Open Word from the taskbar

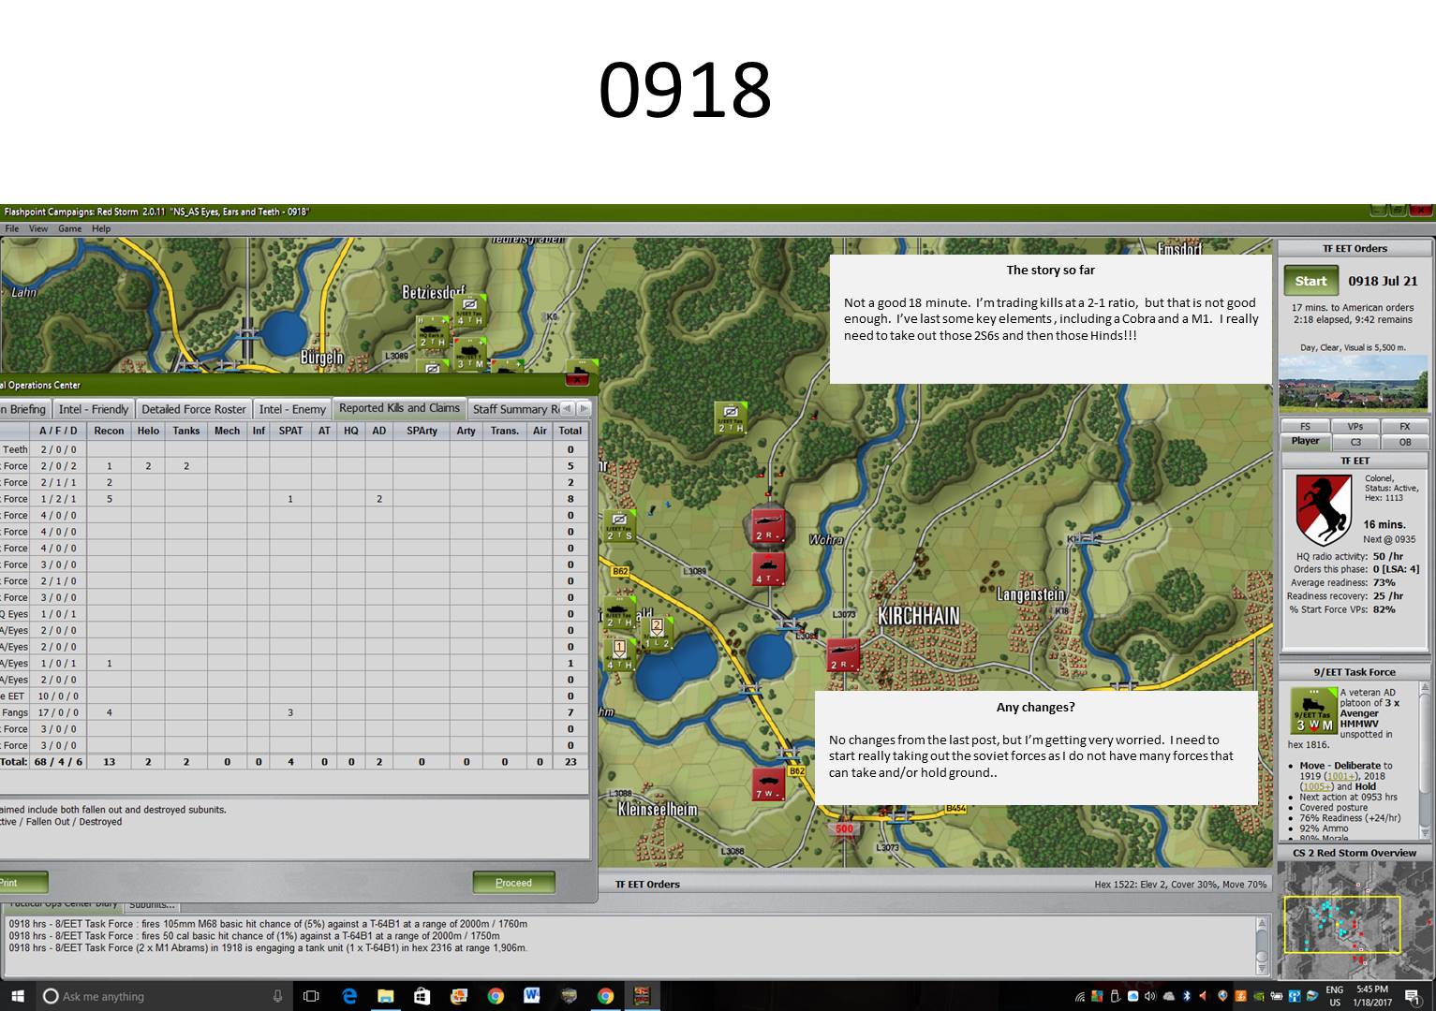tap(532, 996)
